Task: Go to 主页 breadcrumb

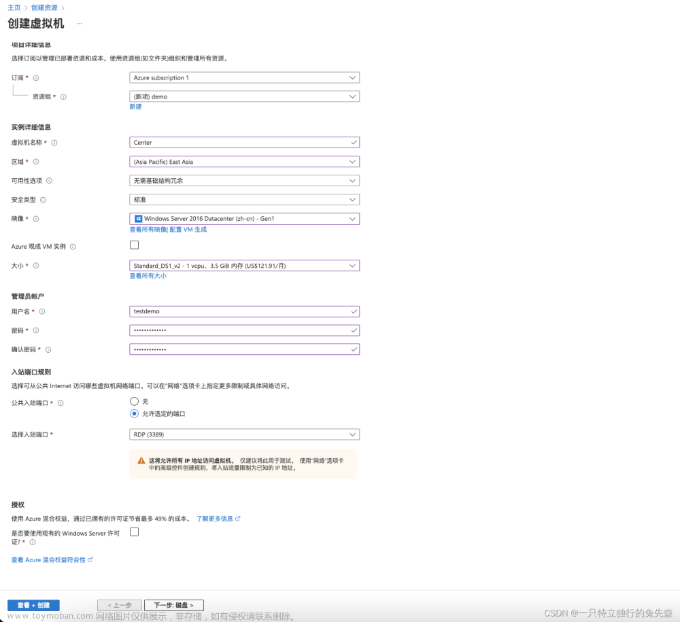Action: pyautogui.click(x=14, y=7)
